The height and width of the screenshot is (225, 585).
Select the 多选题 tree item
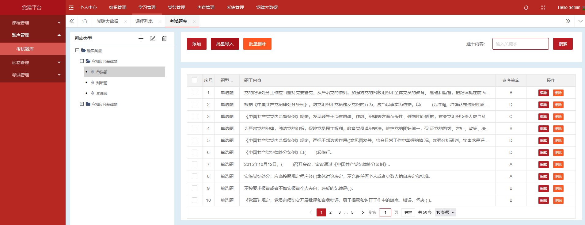point(102,93)
